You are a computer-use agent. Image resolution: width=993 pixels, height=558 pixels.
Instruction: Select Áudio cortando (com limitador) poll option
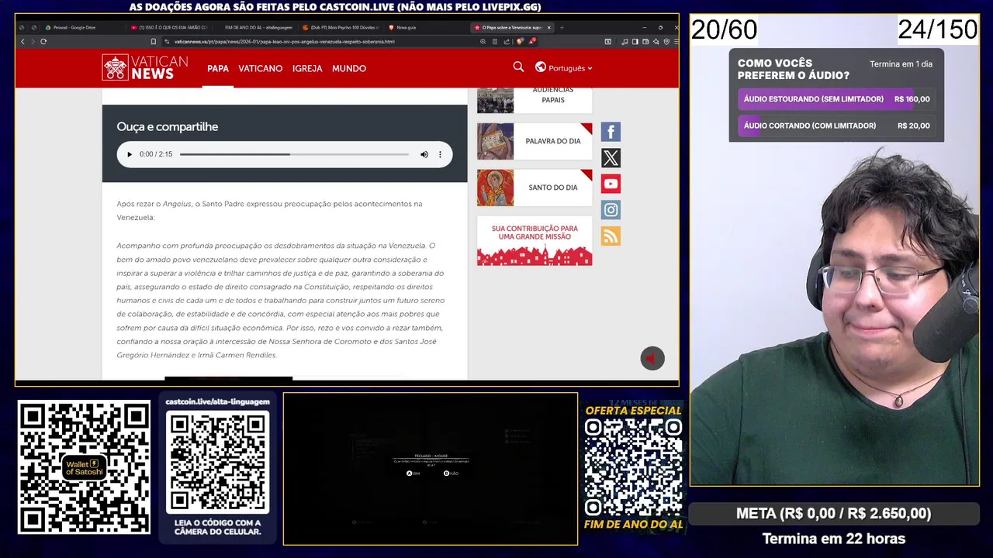pos(836,126)
